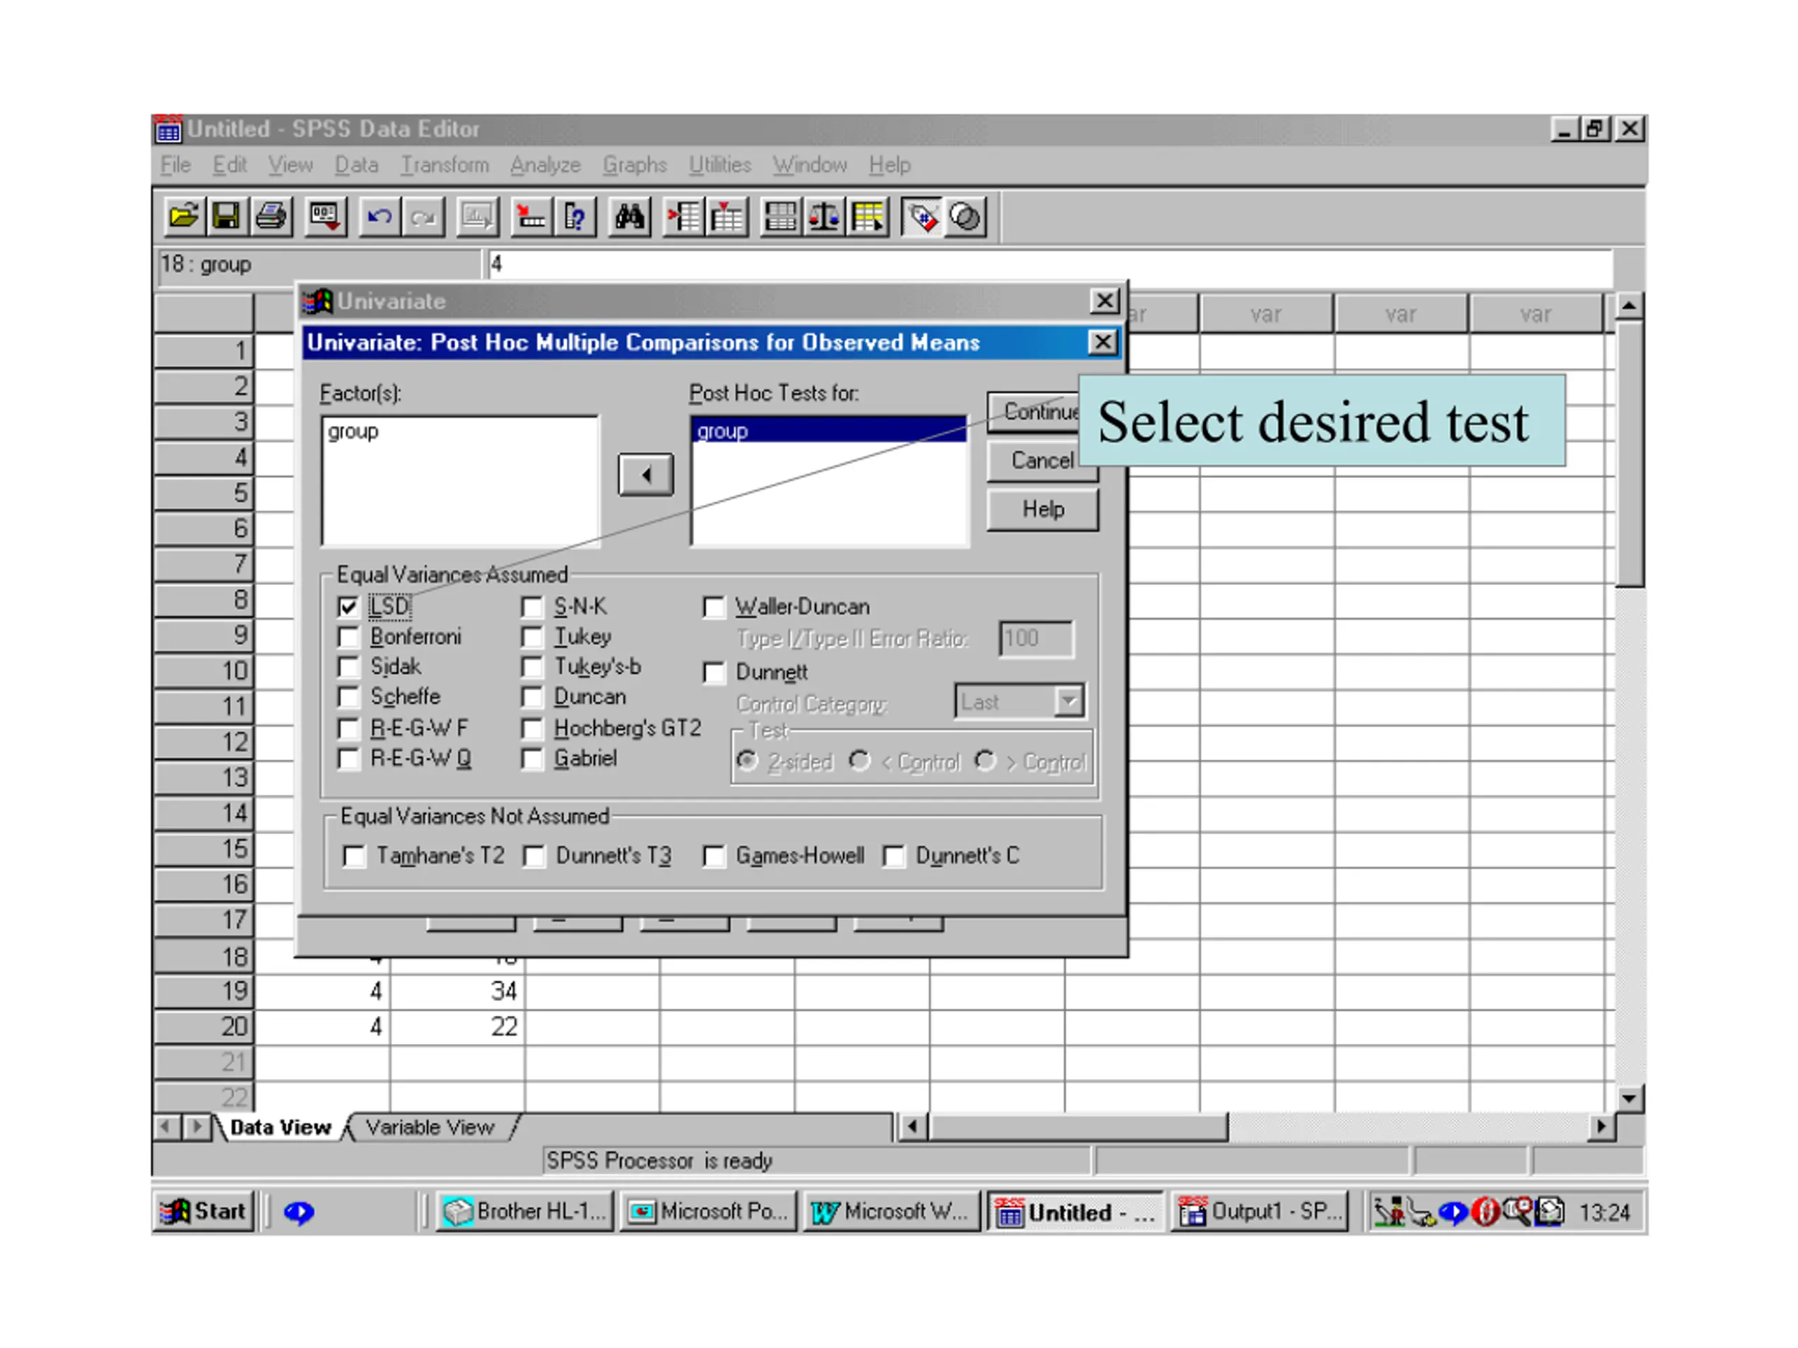Click the Find binoculars toolbar icon
The image size is (1798, 1348).
tap(630, 217)
